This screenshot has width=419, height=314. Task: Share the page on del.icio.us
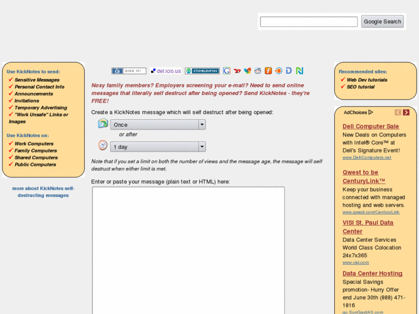point(166,71)
